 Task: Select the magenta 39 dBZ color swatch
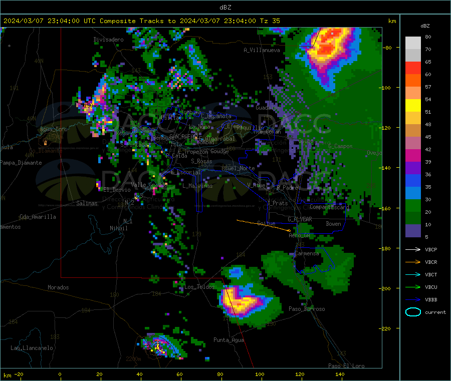(x=413, y=155)
